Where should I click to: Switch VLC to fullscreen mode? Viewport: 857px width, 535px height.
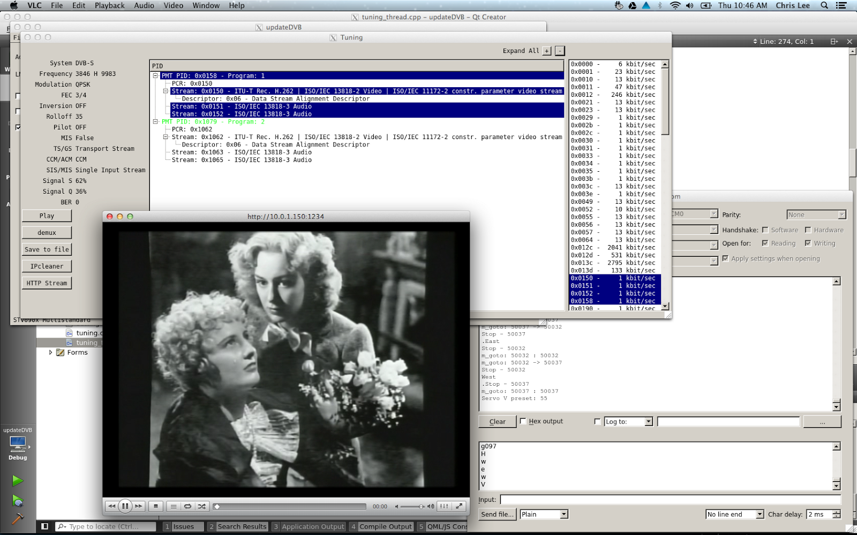[x=459, y=506]
